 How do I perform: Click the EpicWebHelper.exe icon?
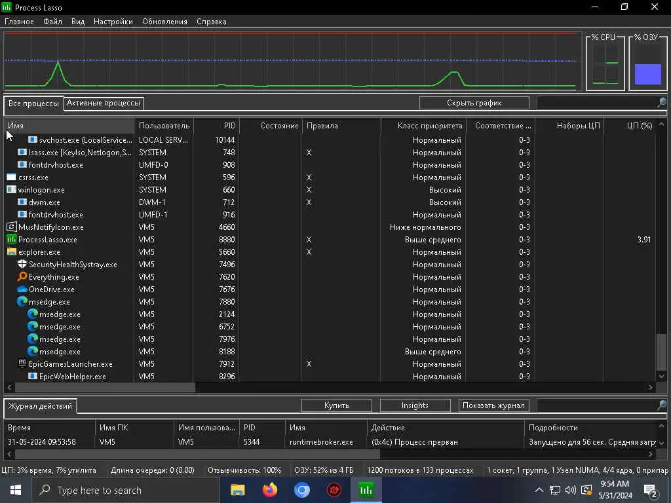[x=33, y=377]
